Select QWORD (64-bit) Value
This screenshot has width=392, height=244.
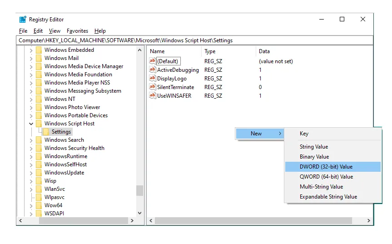pyautogui.click(x=333, y=177)
